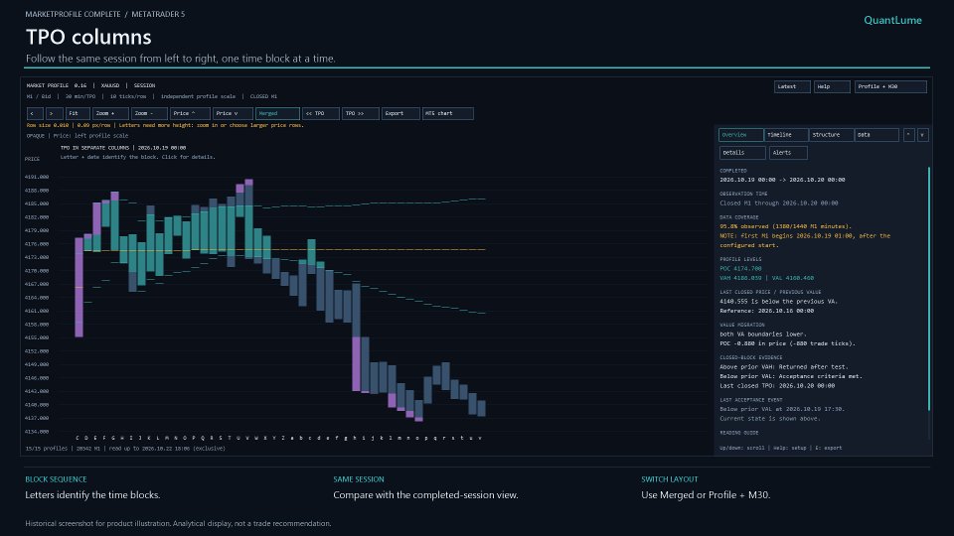The height and width of the screenshot is (536, 954).
Task: Click the side panel's teal scrollbar
Action: (929, 289)
